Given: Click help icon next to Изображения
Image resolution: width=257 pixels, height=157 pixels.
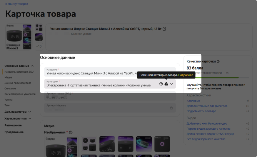Looking at the screenshot, I should (x=71, y=133).
